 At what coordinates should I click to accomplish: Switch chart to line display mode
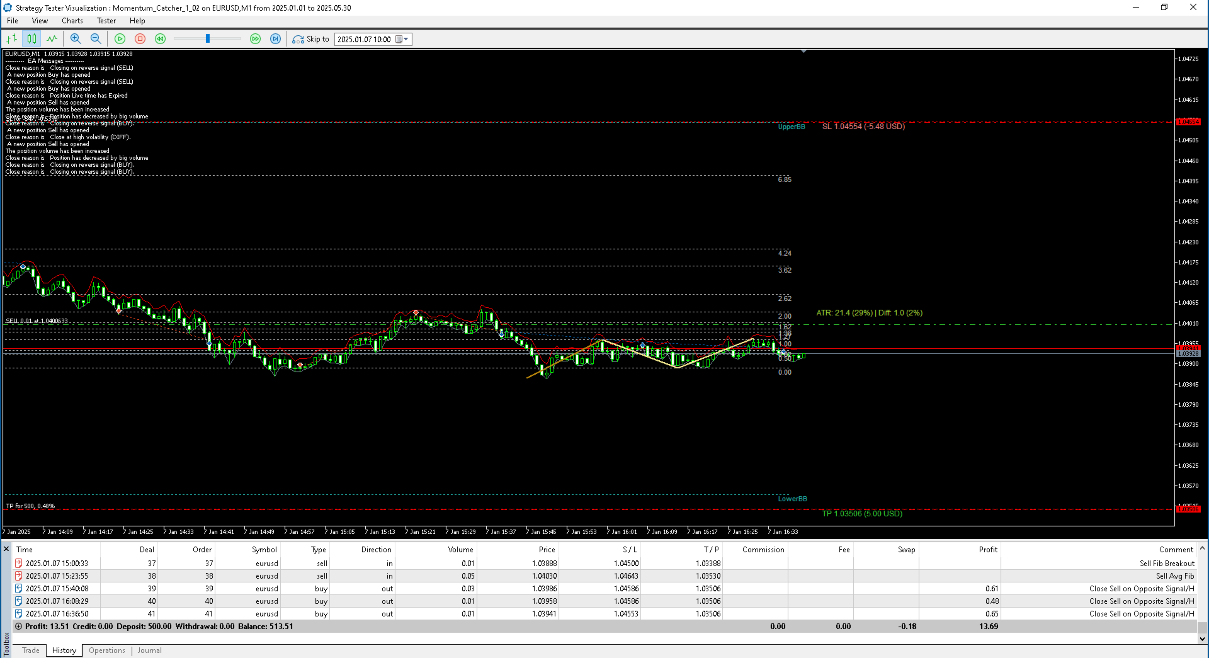click(x=52, y=38)
